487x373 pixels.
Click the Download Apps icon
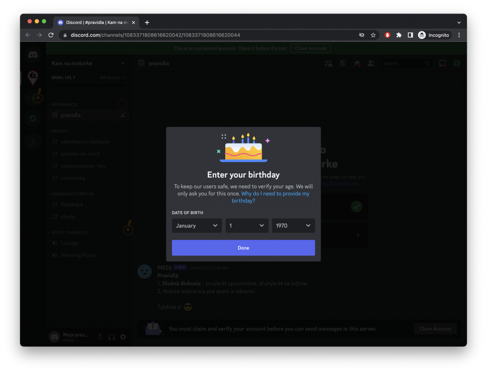click(33, 141)
